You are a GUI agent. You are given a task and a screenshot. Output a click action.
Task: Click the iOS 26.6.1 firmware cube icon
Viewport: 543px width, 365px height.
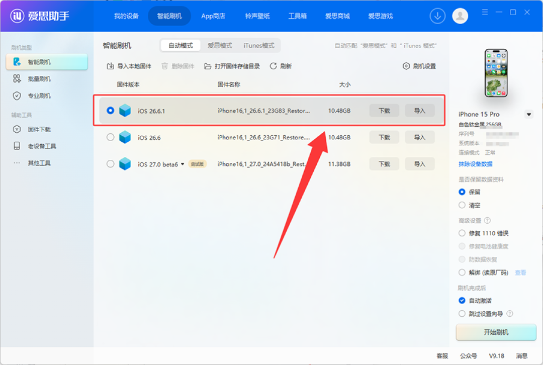click(x=125, y=111)
